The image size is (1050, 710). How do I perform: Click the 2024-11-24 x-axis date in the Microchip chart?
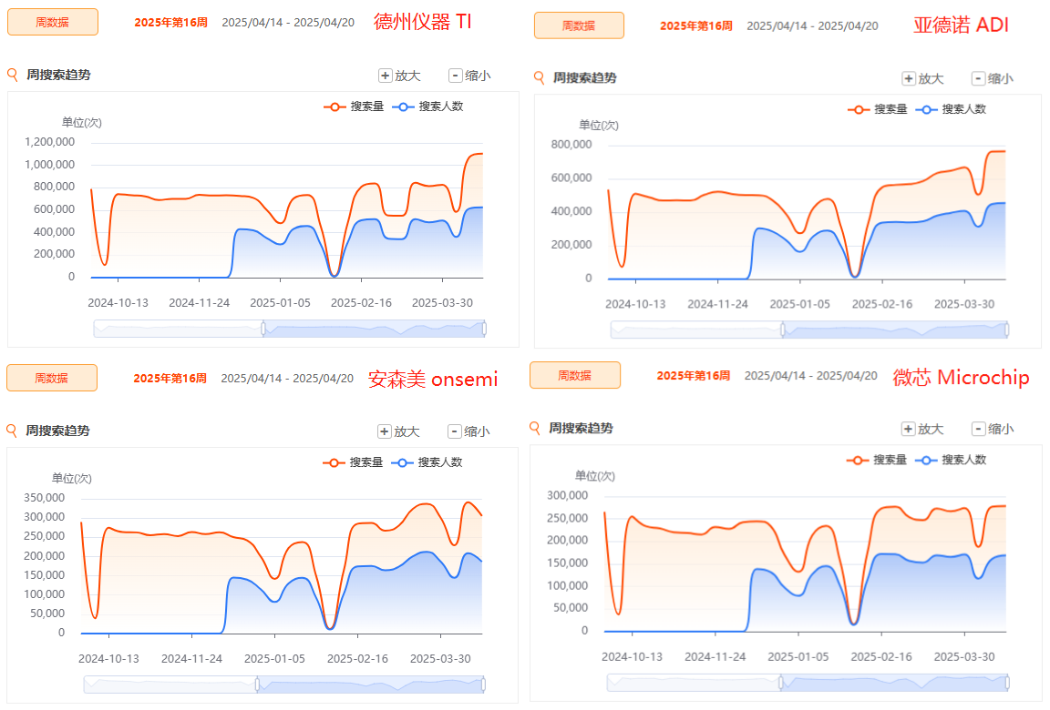(715, 656)
